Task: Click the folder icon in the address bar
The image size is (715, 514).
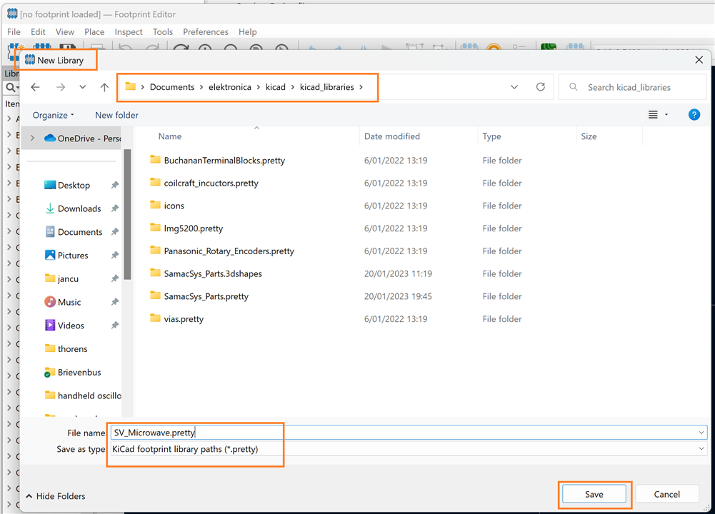Action: click(131, 86)
